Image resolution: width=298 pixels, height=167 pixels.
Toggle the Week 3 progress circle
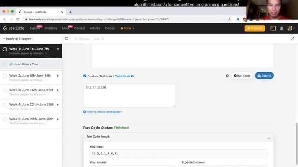(5, 90)
